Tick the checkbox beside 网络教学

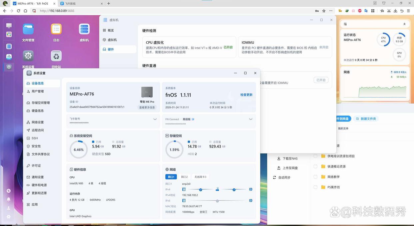(x=315, y=177)
